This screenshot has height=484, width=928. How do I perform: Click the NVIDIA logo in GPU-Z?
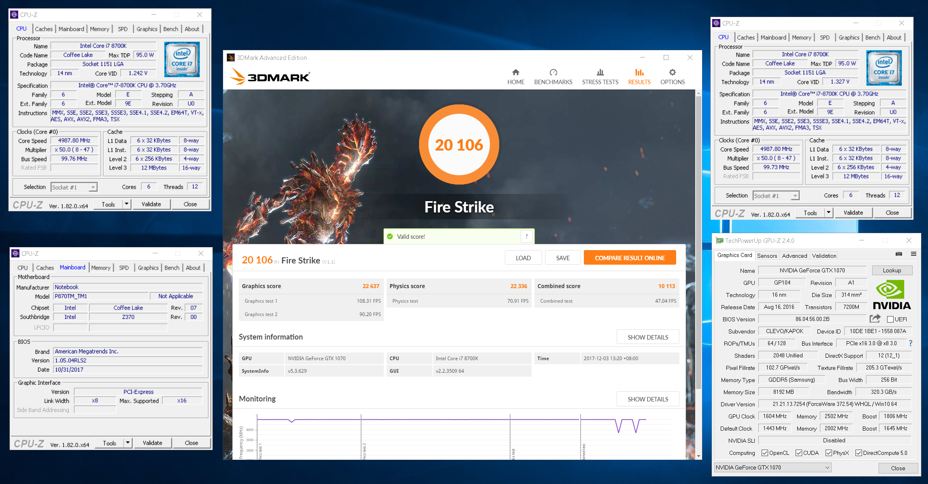pos(892,295)
